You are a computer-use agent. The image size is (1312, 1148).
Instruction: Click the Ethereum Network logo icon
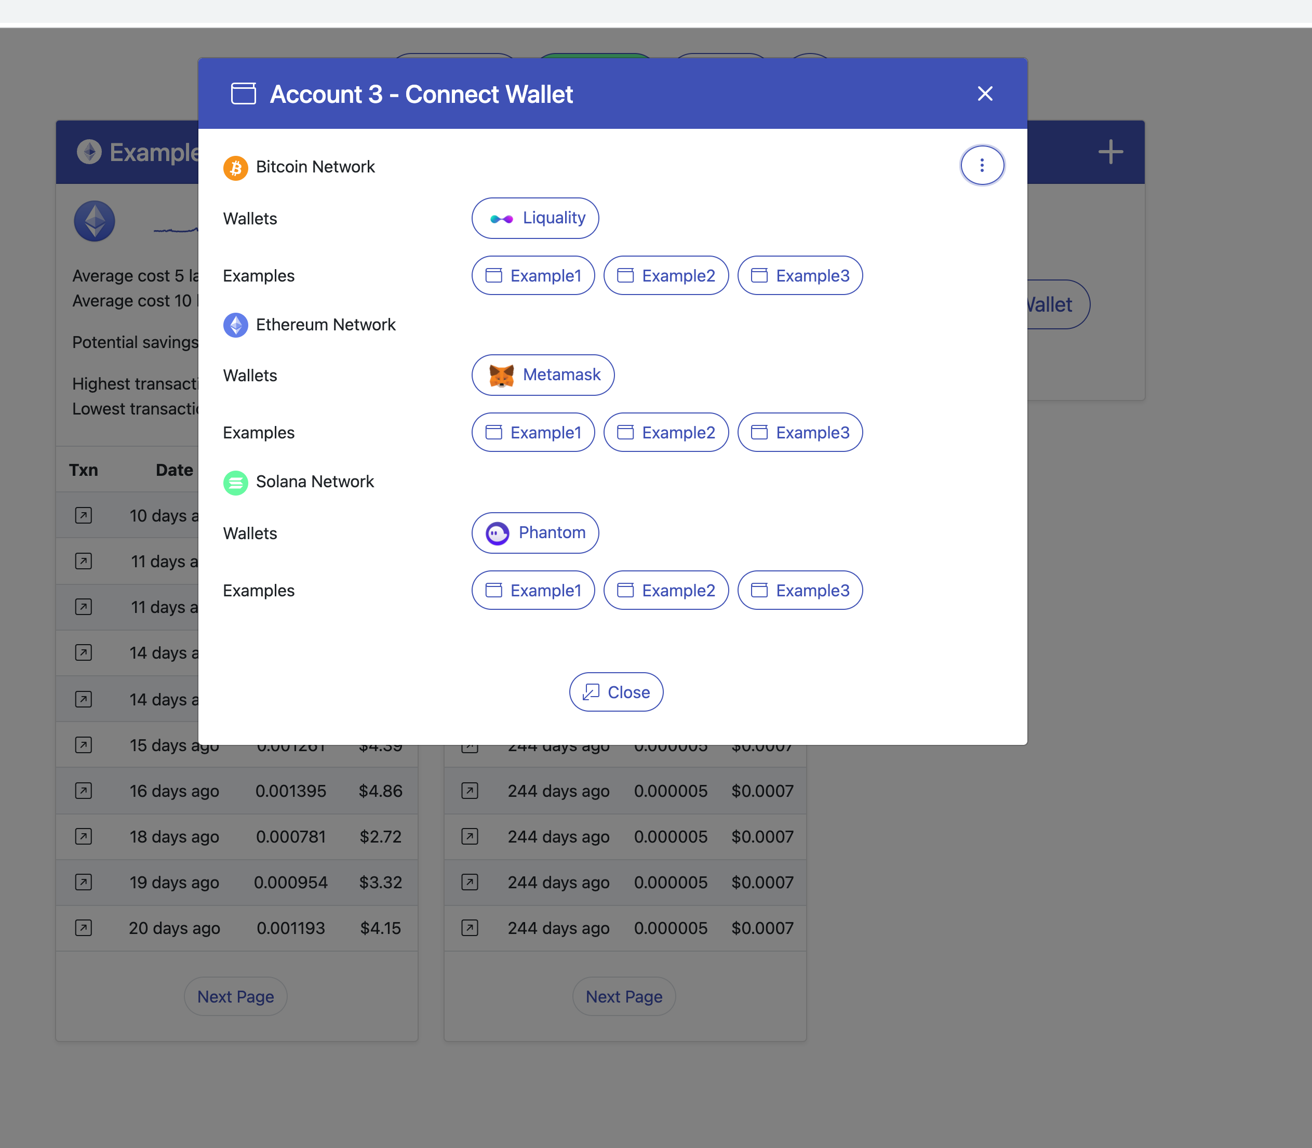pos(236,325)
